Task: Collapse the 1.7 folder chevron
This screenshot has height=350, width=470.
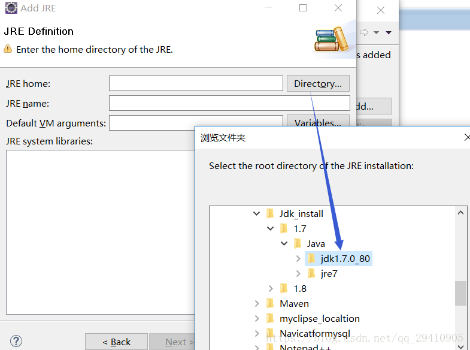Action: point(271,228)
